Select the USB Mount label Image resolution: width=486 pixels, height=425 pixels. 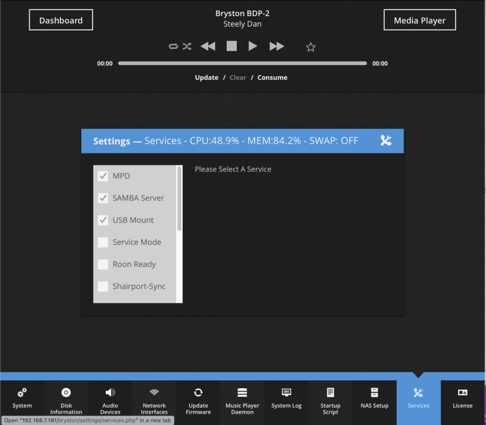pos(133,220)
